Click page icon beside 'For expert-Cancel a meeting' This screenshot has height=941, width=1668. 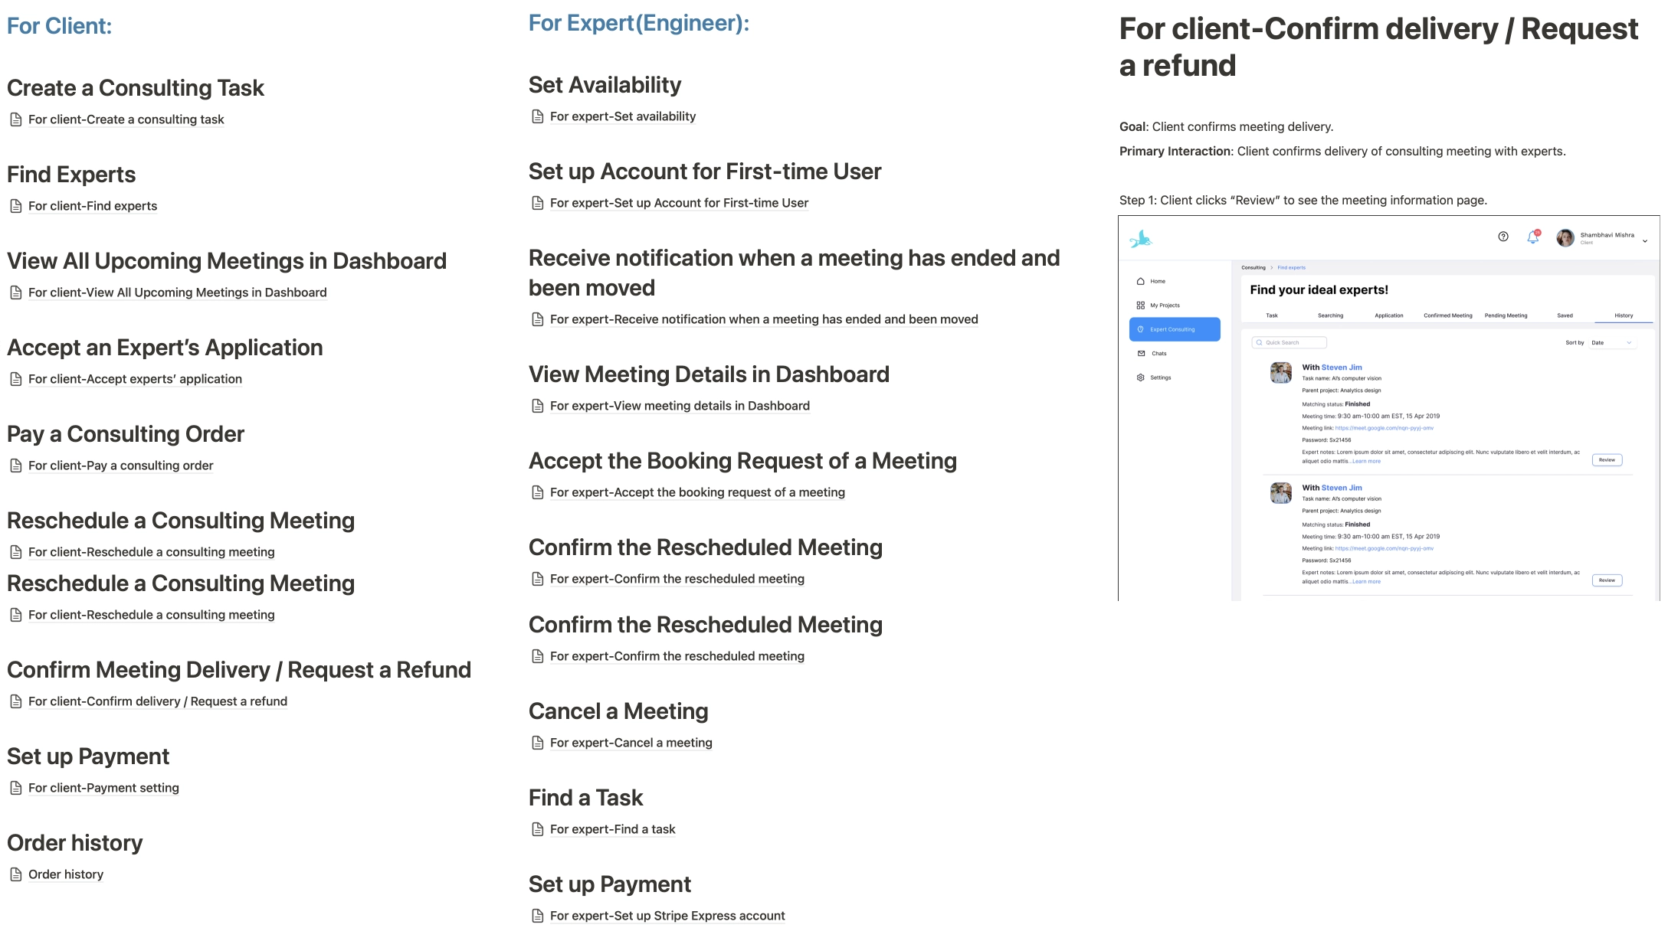(x=537, y=743)
